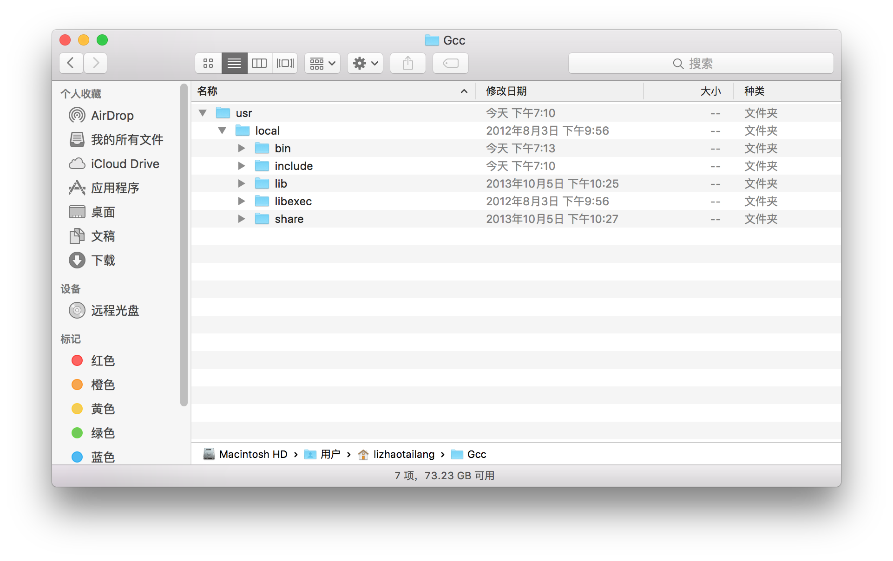Screen dimensions: 893x561
Task: Collapse the local folder
Action: coord(222,130)
